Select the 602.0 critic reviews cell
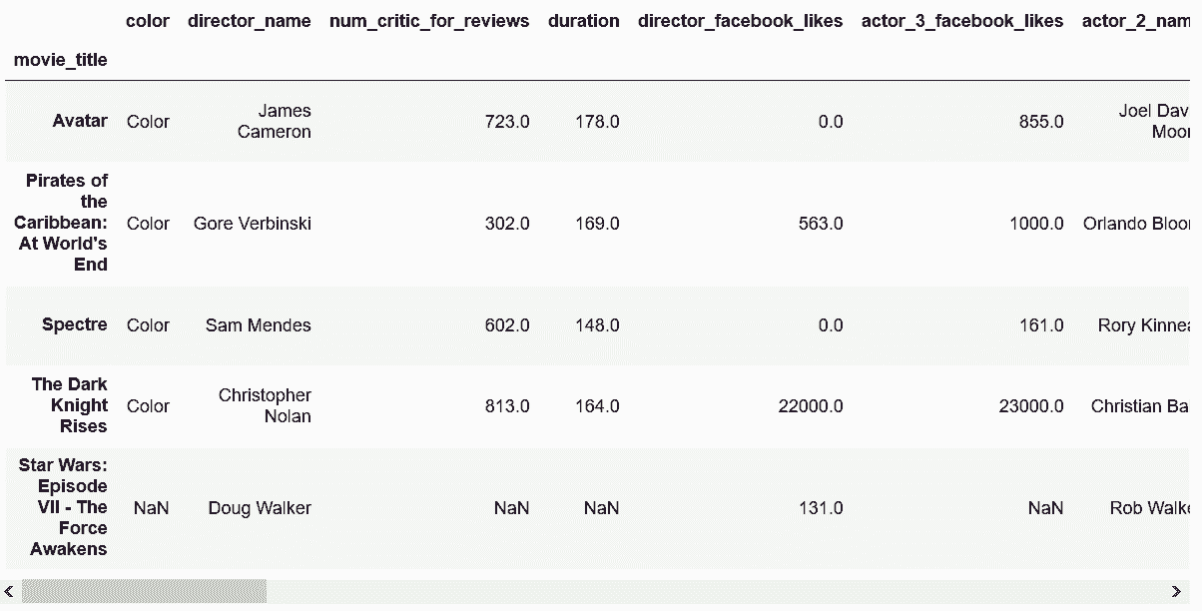Image resolution: width=1202 pixels, height=611 pixels. pyautogui.click(x=507, y=325)
